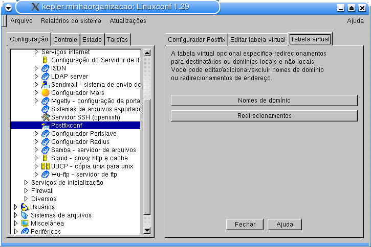Open the window menu arrow in title bar

(x=9, y=8)
